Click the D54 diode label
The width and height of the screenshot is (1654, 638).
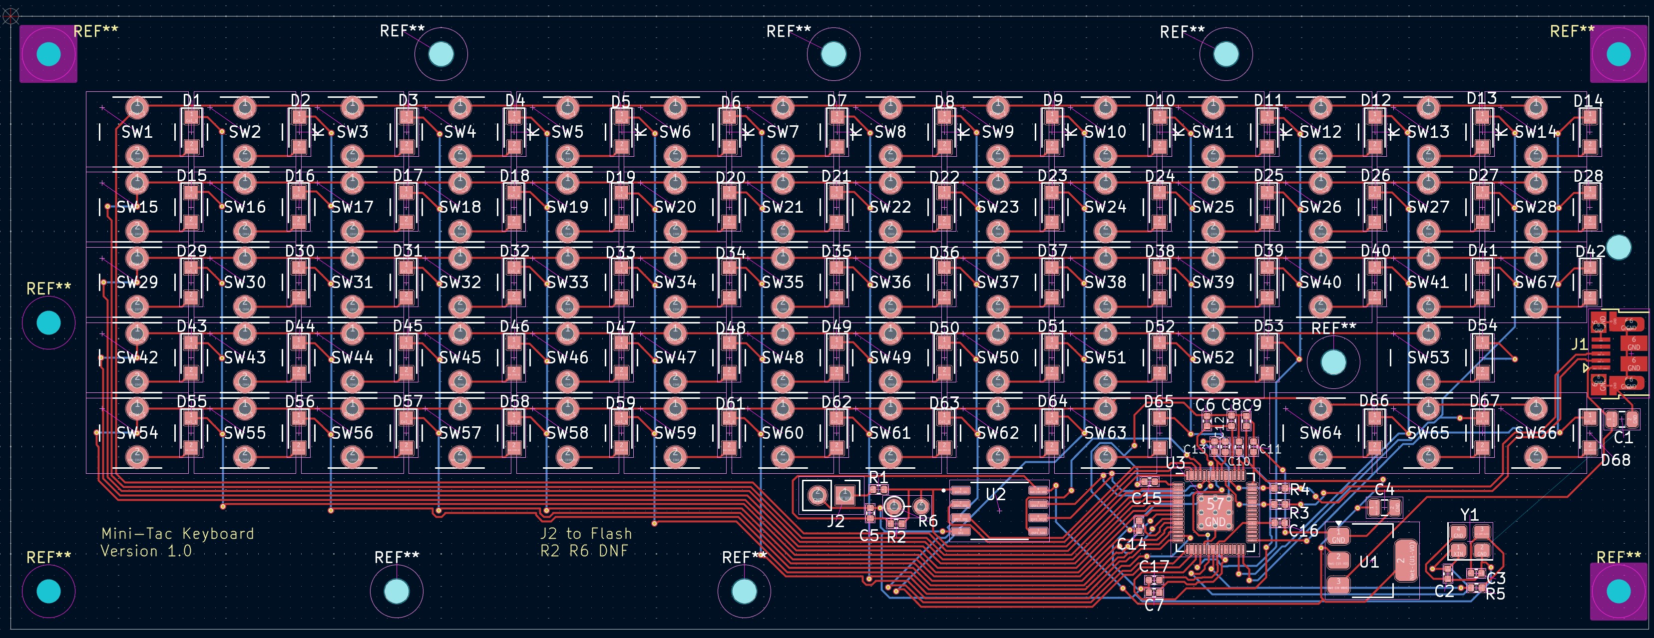coord(1483,326)
